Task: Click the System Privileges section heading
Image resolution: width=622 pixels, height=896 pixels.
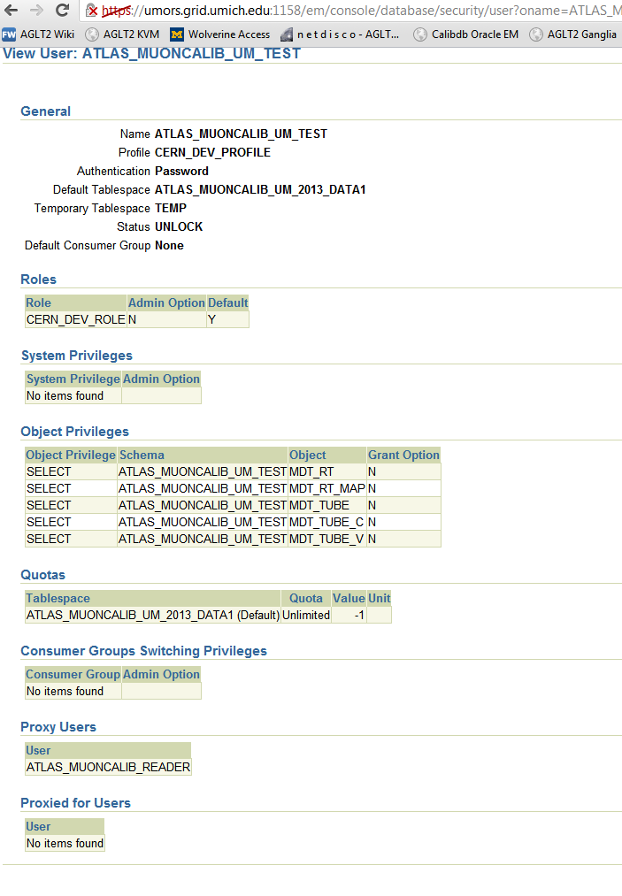Action: (77, 356)
